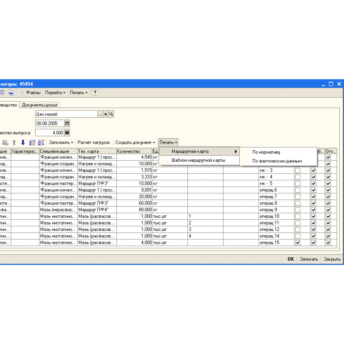The height and width of the screenshot is (344, 344).
Task: Uncheck the Отч... checkbox in итерац 12 row
Action: click(x=328, y=229)
